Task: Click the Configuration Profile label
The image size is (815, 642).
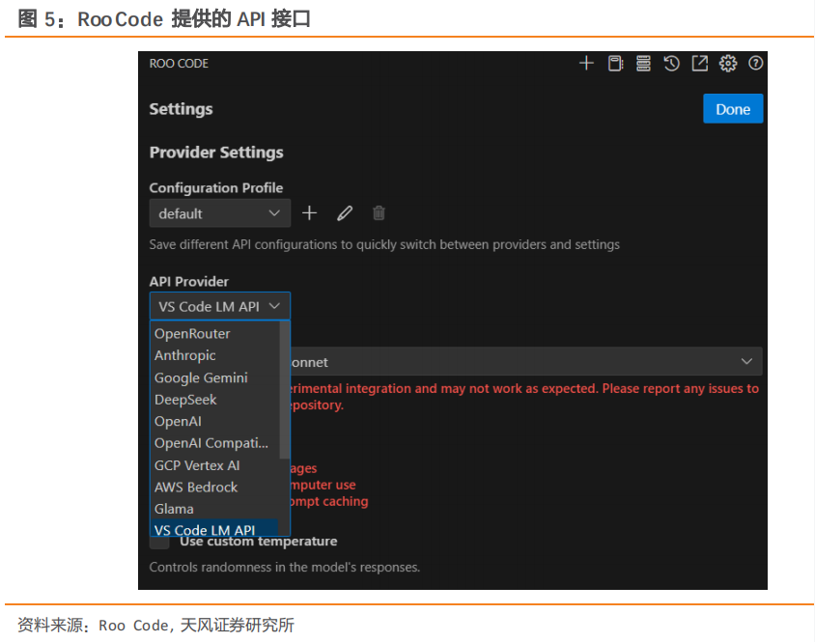Action: point(216,187)
